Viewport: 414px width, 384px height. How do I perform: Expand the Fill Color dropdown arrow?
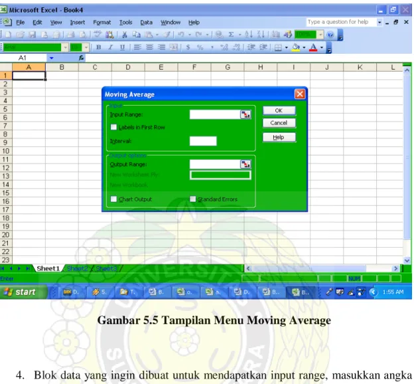click(x=304, y=48)
